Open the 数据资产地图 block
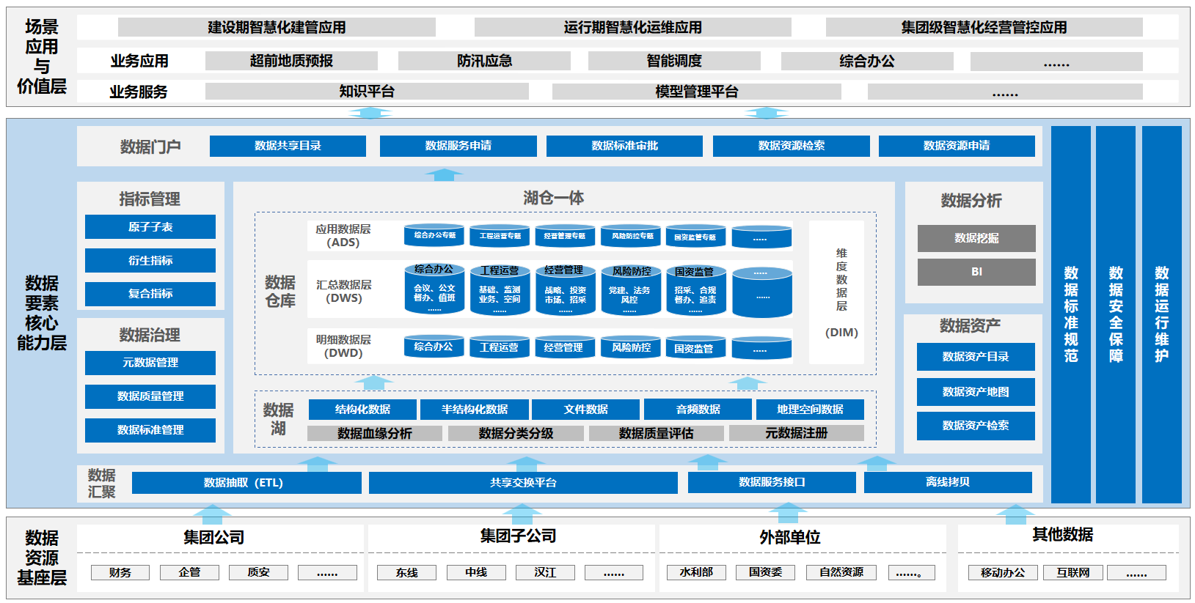The image size is (1195, 603). (x=976, y=392)
